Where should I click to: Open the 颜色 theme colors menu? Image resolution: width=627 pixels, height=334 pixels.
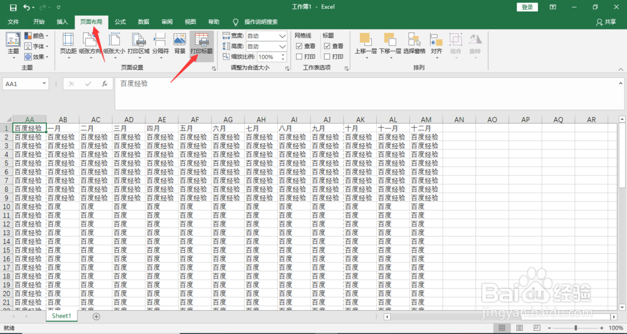pos(36,36)
